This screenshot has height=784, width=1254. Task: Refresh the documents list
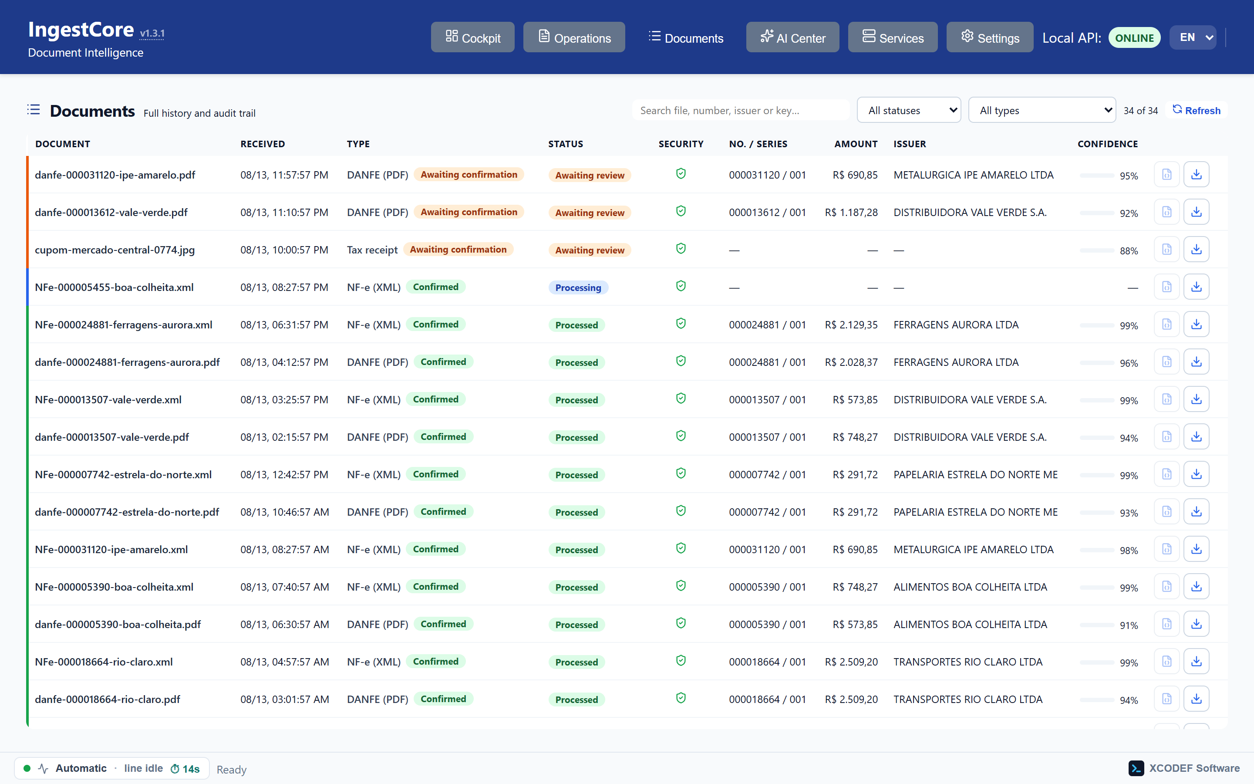click(1196, 110)
